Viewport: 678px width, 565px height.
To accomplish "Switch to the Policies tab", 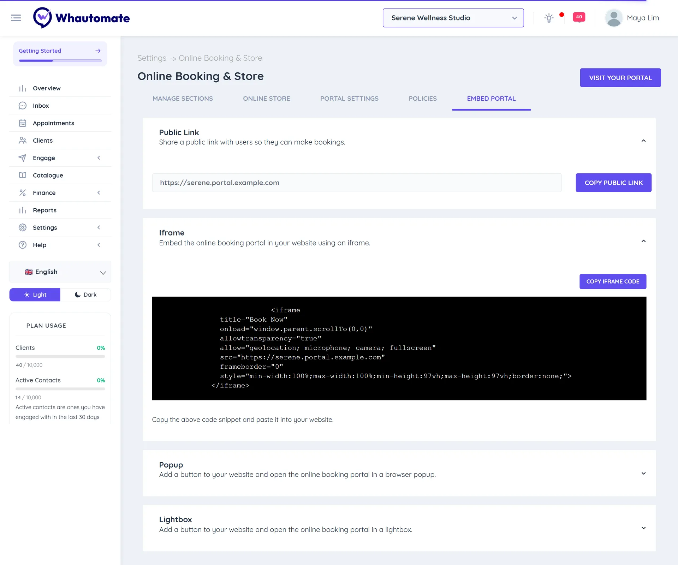I will click(x=423, y=99).
